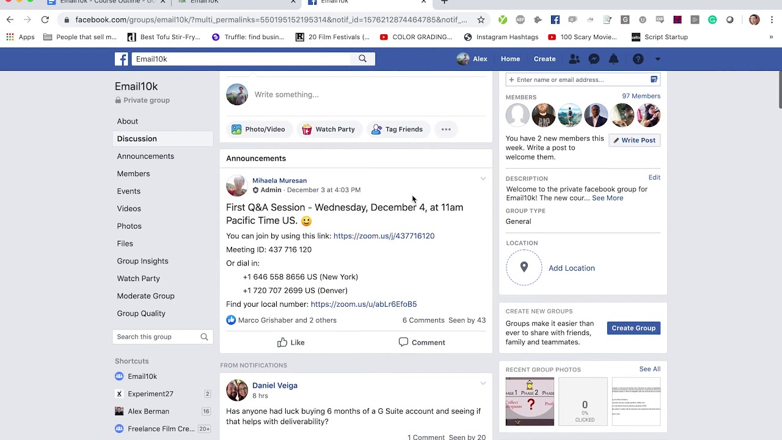Open the Adblock Plus extension icon
Screen dimensions: 782x440
pyautogui.click(x=520, y=20)
